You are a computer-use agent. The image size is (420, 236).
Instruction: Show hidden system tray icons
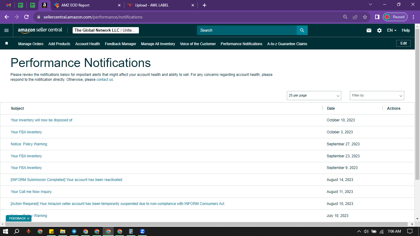[x=359, y=231]
